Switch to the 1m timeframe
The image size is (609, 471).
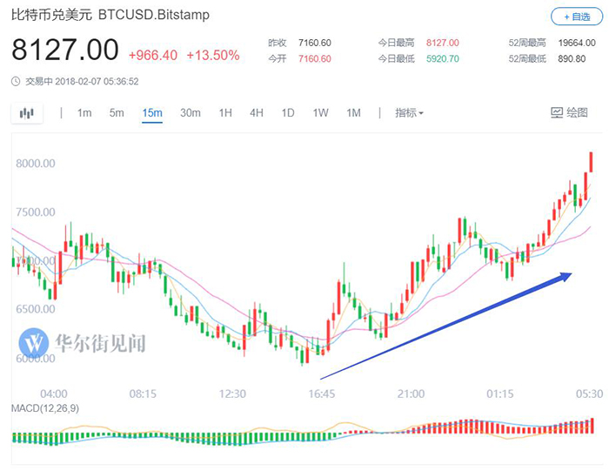click(84, 113)
